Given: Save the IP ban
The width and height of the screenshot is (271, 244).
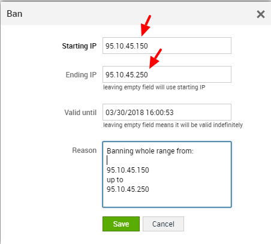Looking at the screenshot, I should tap(121, 224).
